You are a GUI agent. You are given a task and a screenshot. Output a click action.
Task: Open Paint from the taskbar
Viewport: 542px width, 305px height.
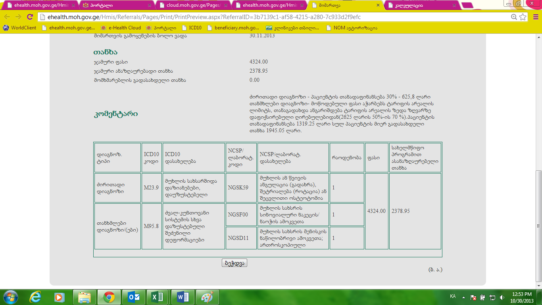tap(207, 297)
